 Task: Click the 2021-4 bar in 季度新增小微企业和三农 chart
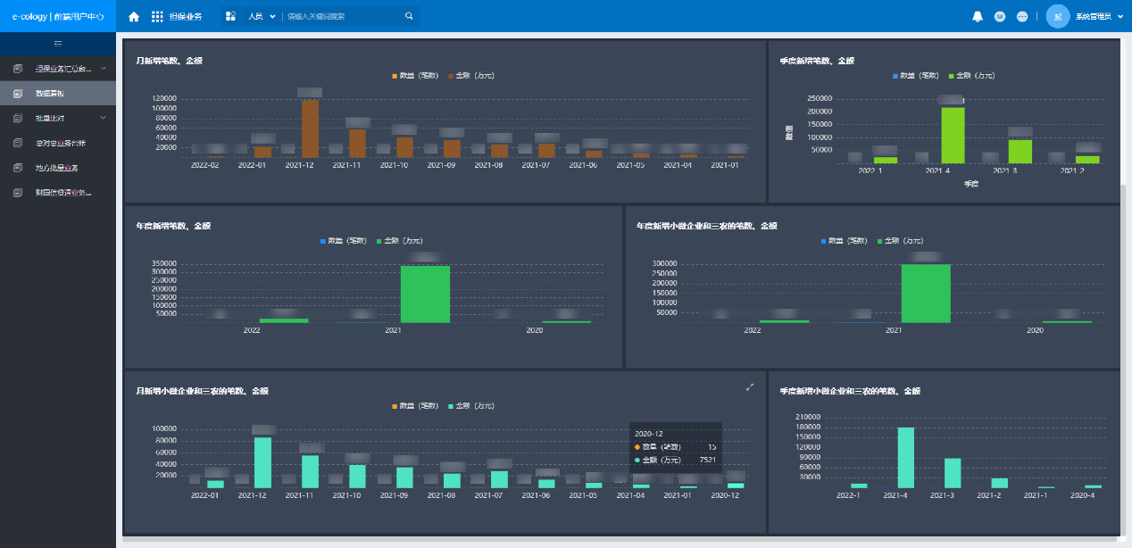(905, 458)
